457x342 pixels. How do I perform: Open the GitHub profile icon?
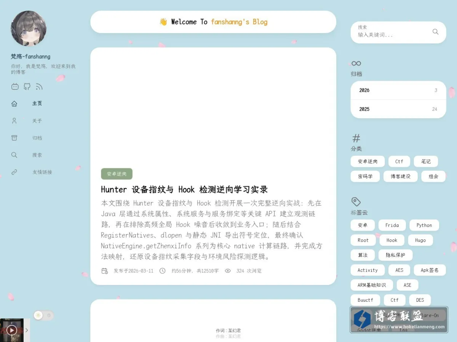pyautogui.click(x=27, y=87)
